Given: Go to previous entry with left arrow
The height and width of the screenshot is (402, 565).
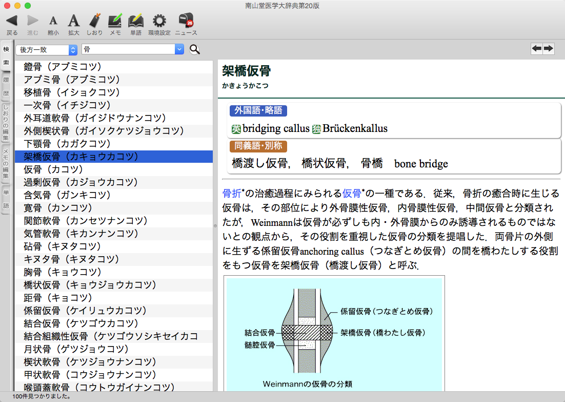Looking at the screenshot, I should point(537,48).
